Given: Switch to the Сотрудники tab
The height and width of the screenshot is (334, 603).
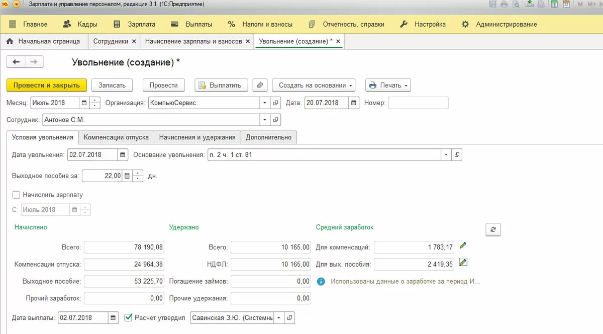Looking at the screenshot, I should (x=111, y=41).
